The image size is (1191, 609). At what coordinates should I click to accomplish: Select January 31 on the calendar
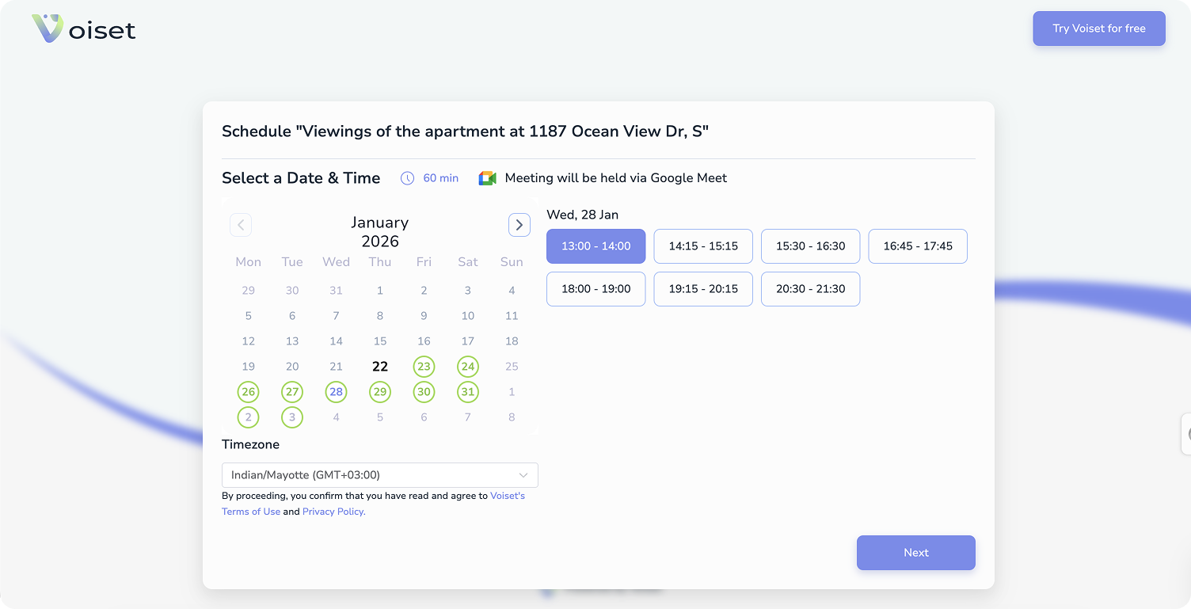point(468,392)
